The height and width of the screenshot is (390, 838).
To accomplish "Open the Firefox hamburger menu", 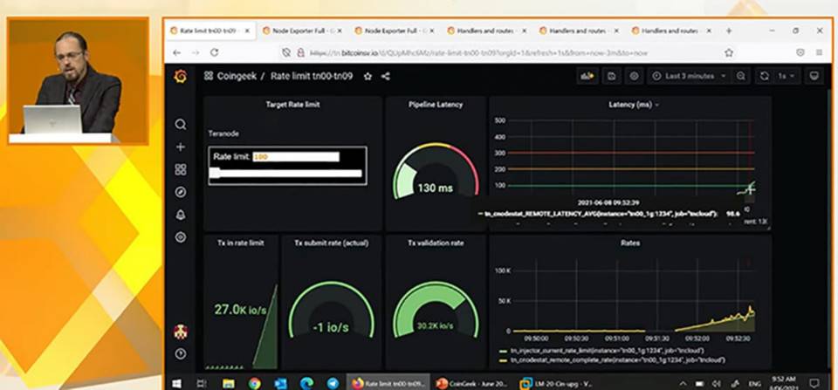I will tap(819, 53).
